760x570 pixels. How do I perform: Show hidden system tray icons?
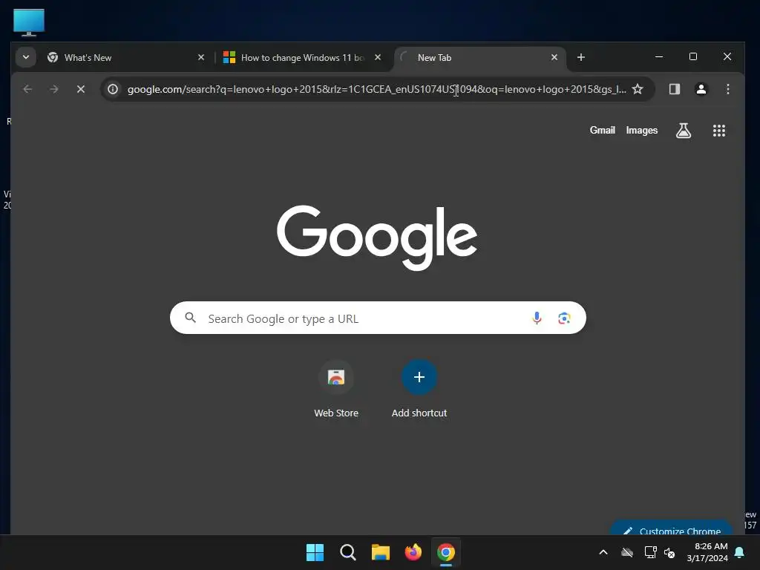click(x=603, y=552)
